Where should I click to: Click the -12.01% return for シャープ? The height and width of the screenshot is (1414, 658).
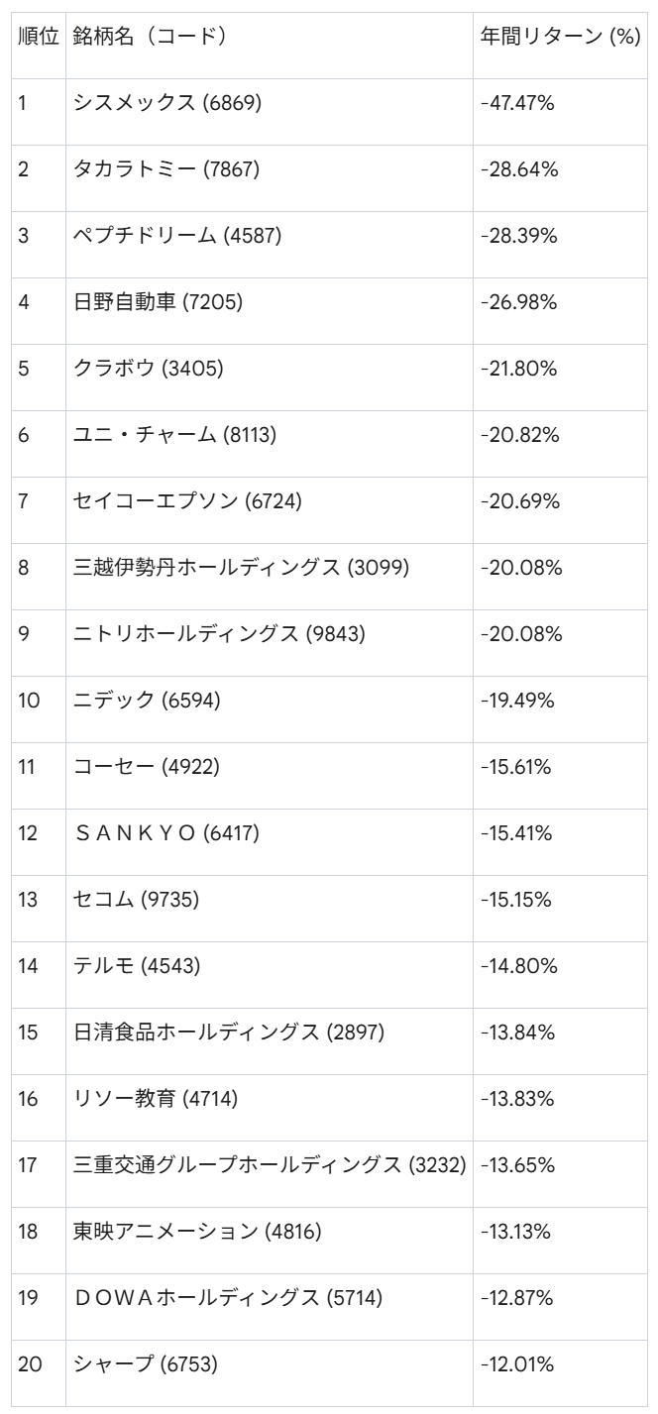point(519,1363)
